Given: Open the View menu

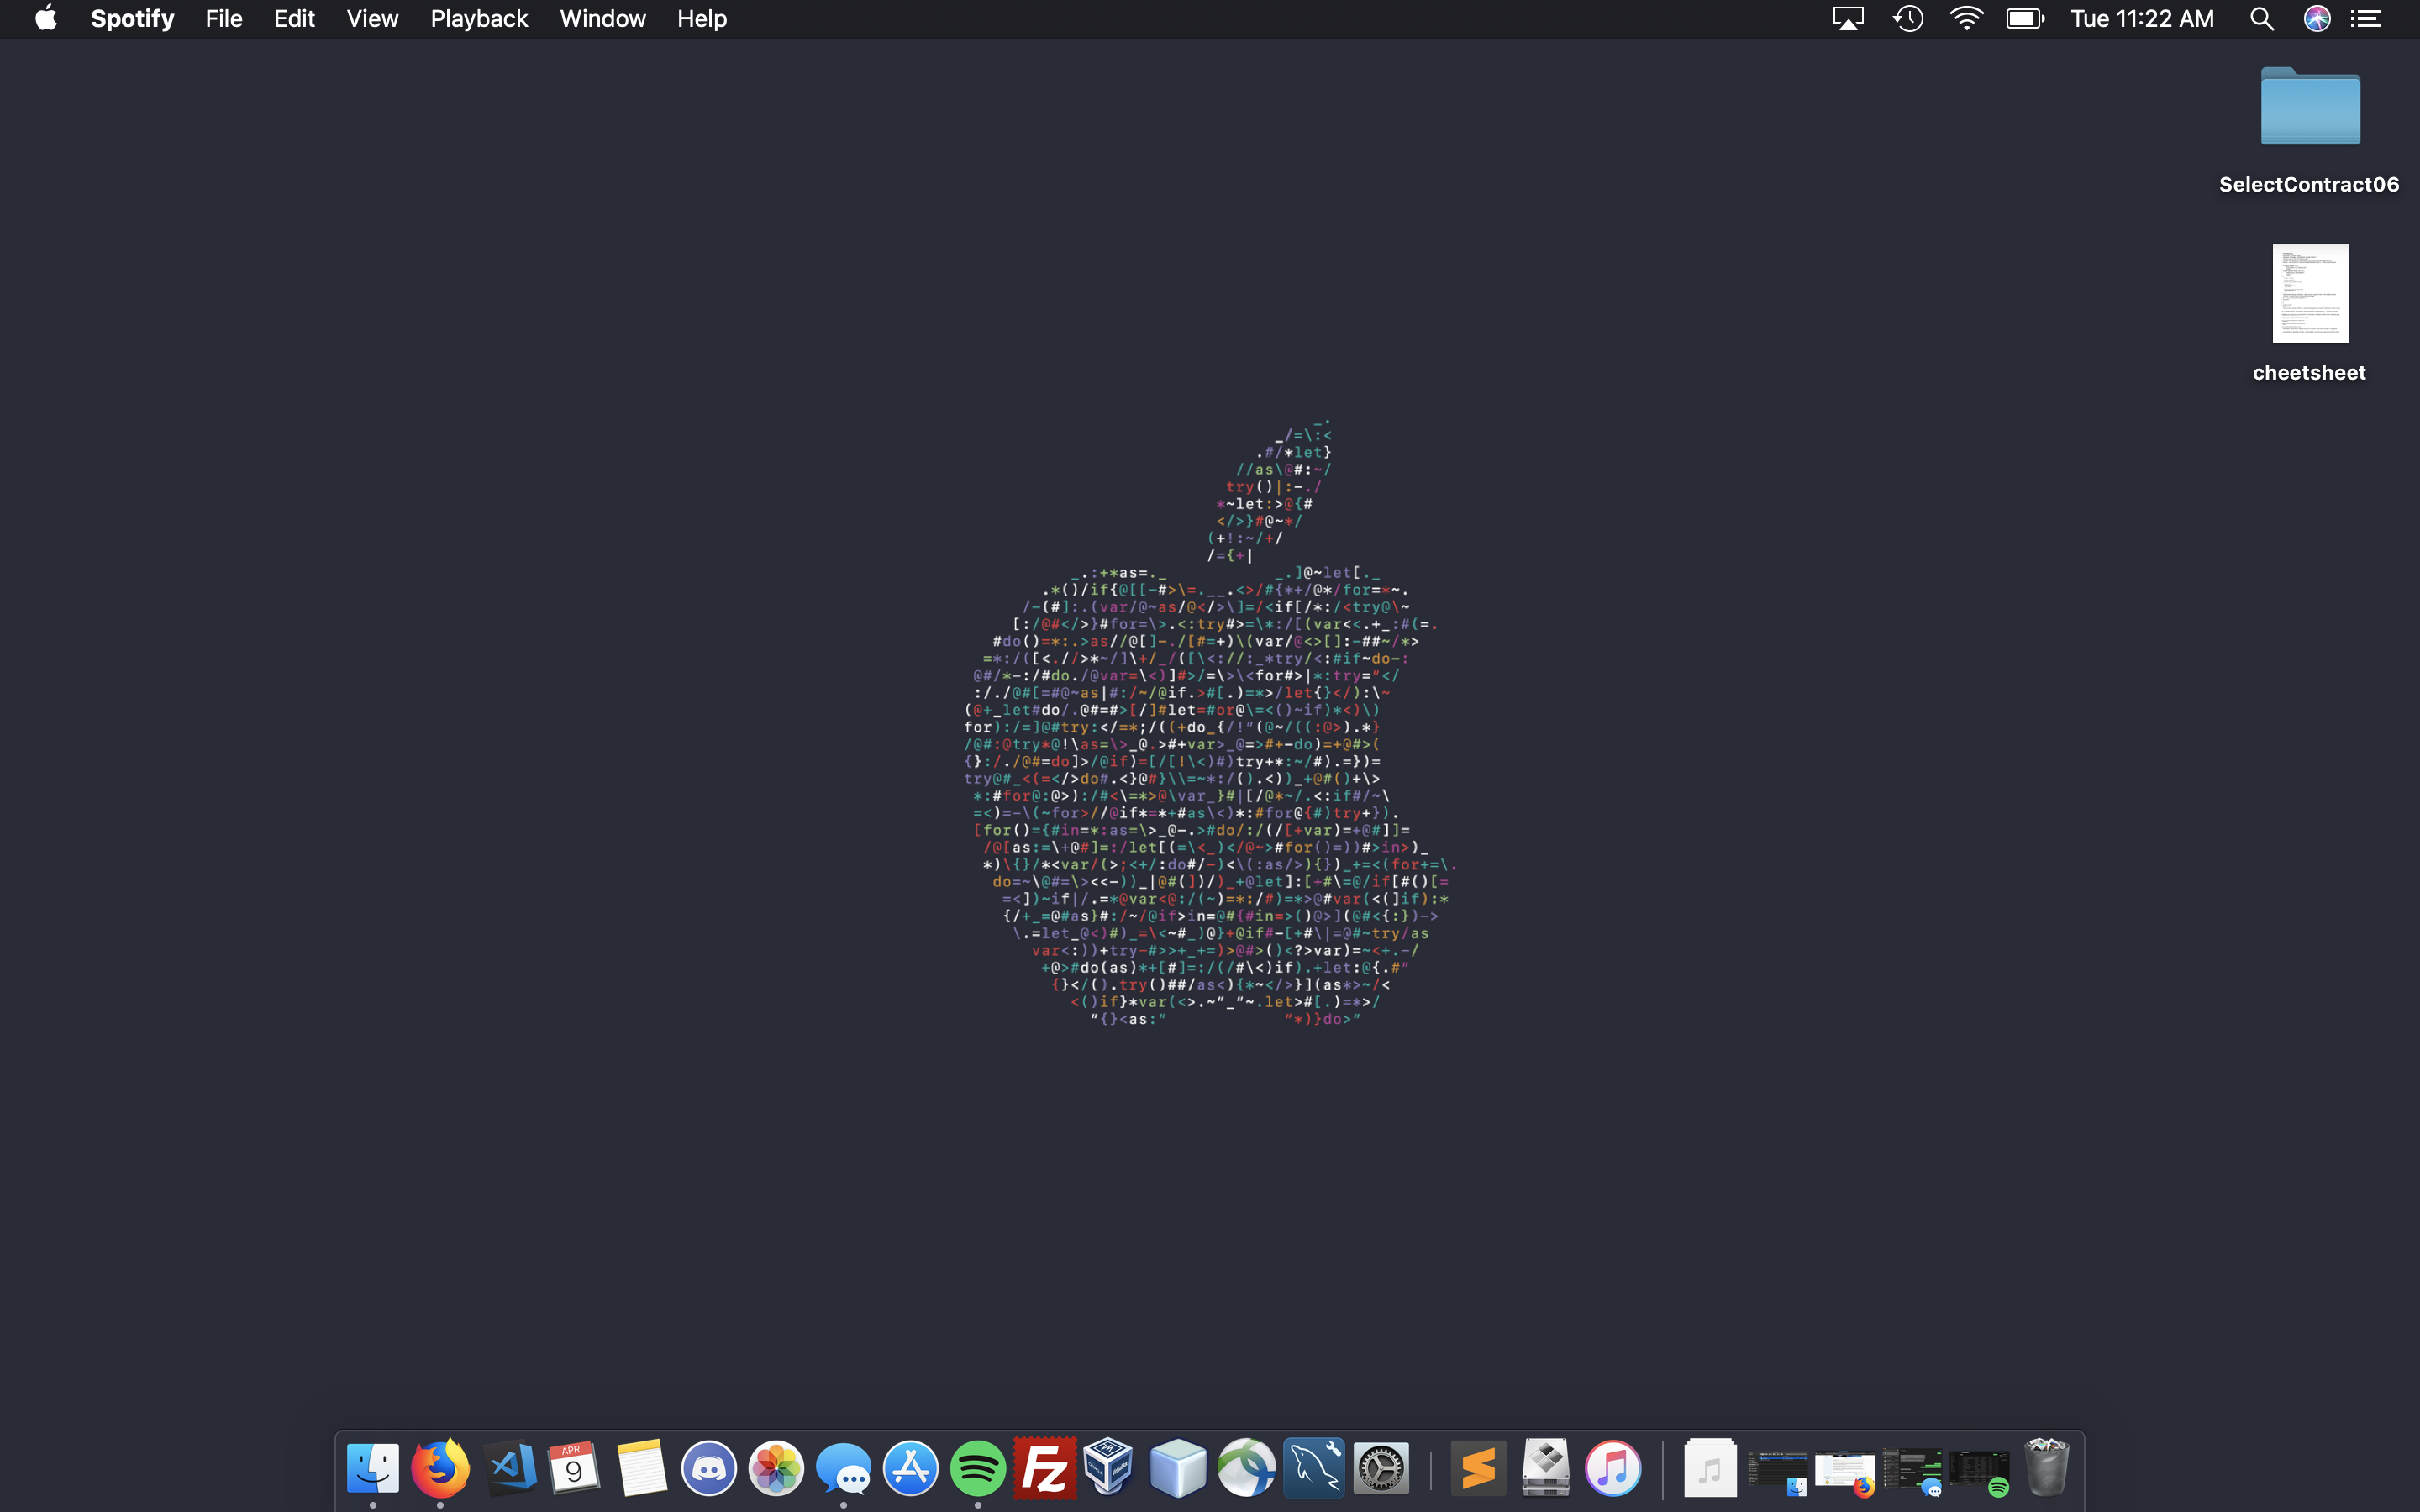Looking at the screenshot, I should pyautogui.click(x=372, y=19).
